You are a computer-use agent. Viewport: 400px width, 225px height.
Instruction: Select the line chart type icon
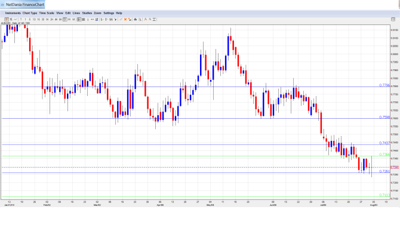point(16,19)
